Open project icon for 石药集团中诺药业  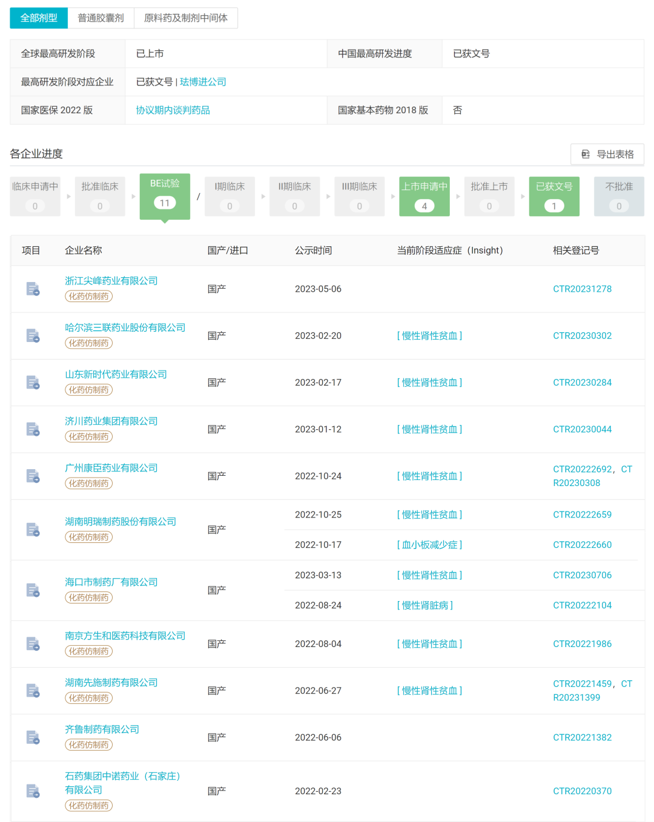(x=33, y=791)
